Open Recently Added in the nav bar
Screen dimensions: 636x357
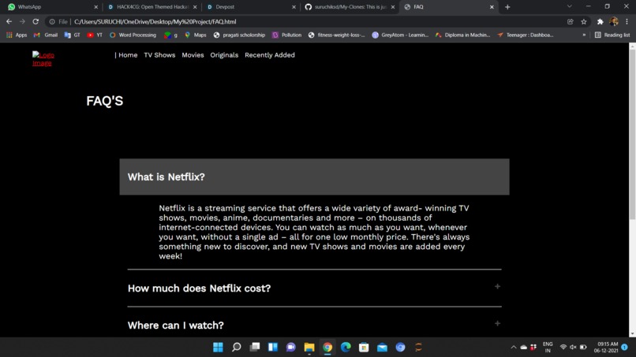[270, 55]
